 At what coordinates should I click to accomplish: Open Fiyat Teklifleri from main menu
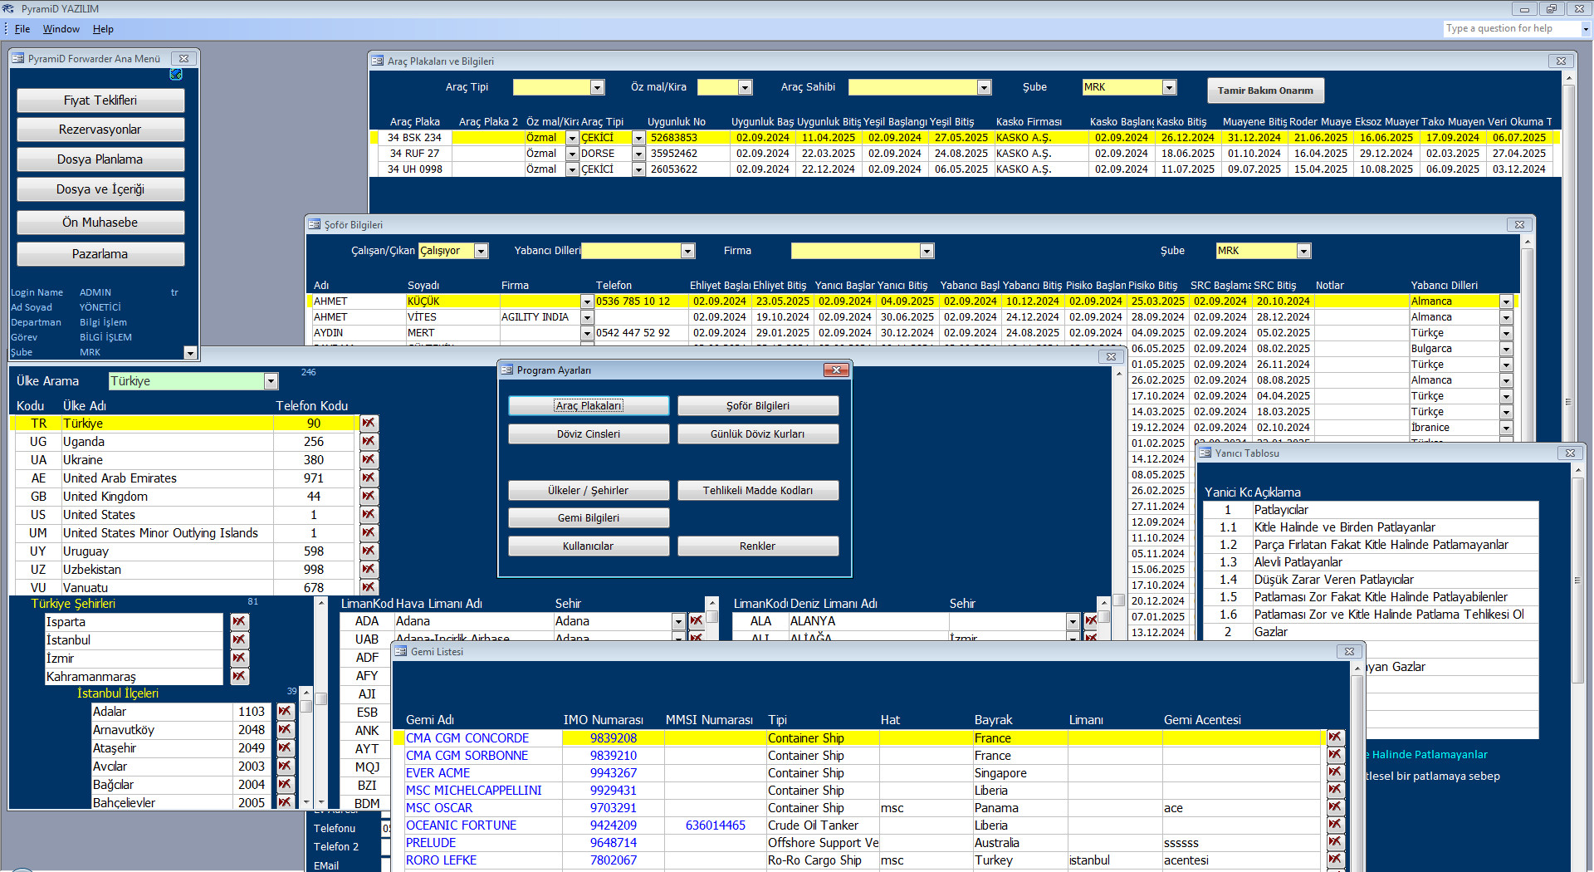pyautogui.click(x=100, y=100)
